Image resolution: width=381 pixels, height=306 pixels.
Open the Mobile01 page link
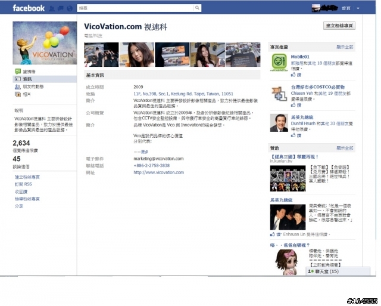click(x=300, y=57)
